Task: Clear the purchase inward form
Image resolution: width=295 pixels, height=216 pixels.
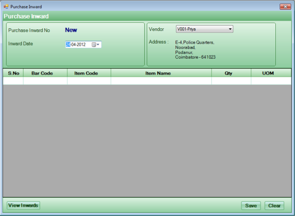Action: coord(274,206)
